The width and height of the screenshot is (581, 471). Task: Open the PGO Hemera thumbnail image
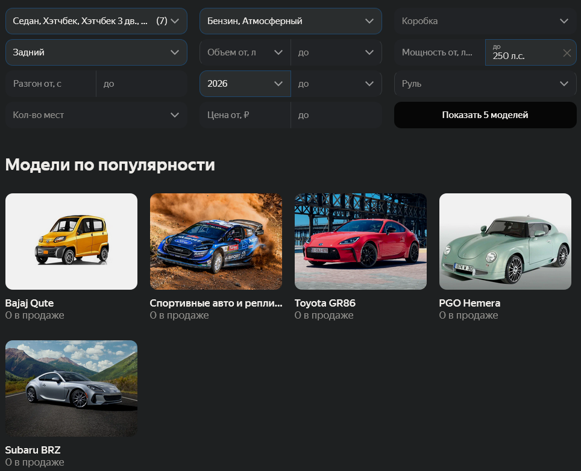(x=505, y=242)
